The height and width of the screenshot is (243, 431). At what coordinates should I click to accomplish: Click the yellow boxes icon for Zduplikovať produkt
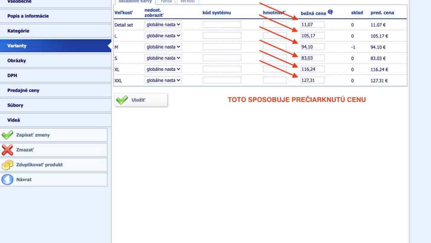point(8,165)
